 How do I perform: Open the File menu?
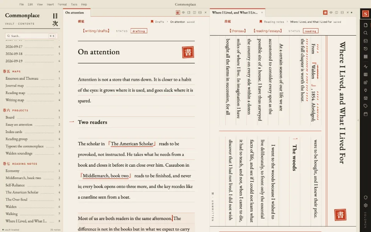coord(21,4)
